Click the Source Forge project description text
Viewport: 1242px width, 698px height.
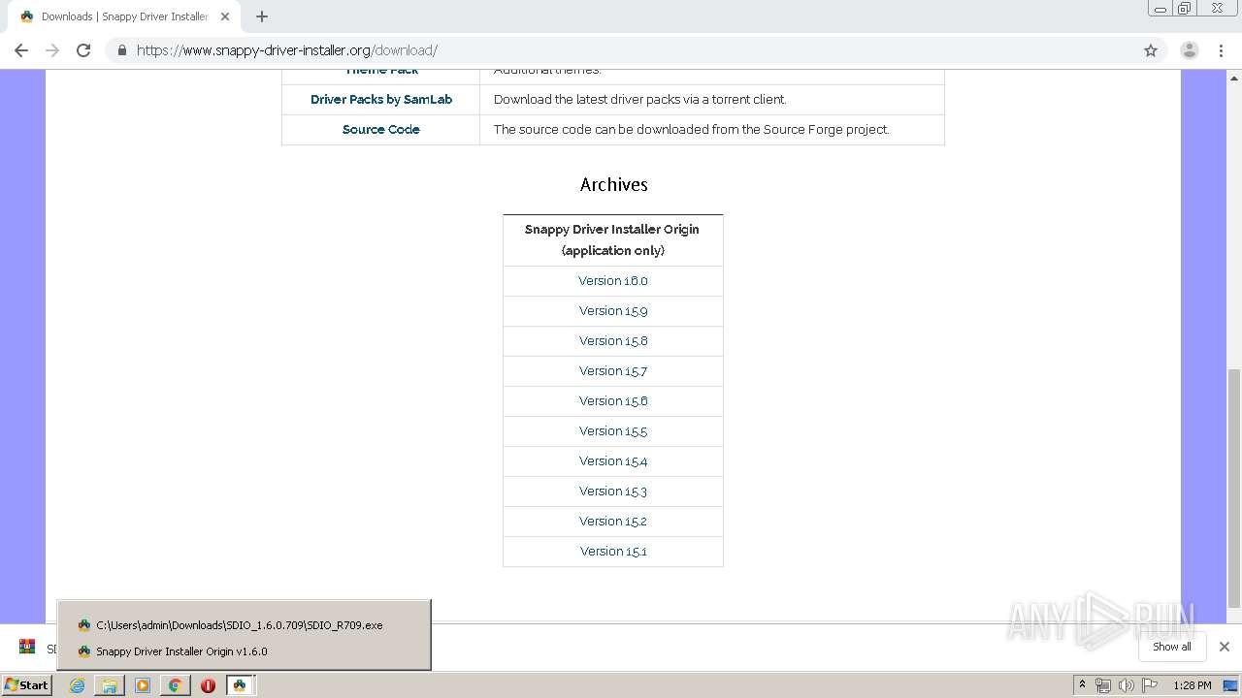pyautogui.click(x=691, y=129)
